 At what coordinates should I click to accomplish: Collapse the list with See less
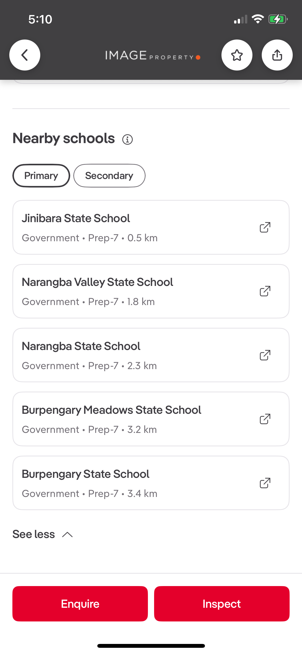(x=34, y=534)
